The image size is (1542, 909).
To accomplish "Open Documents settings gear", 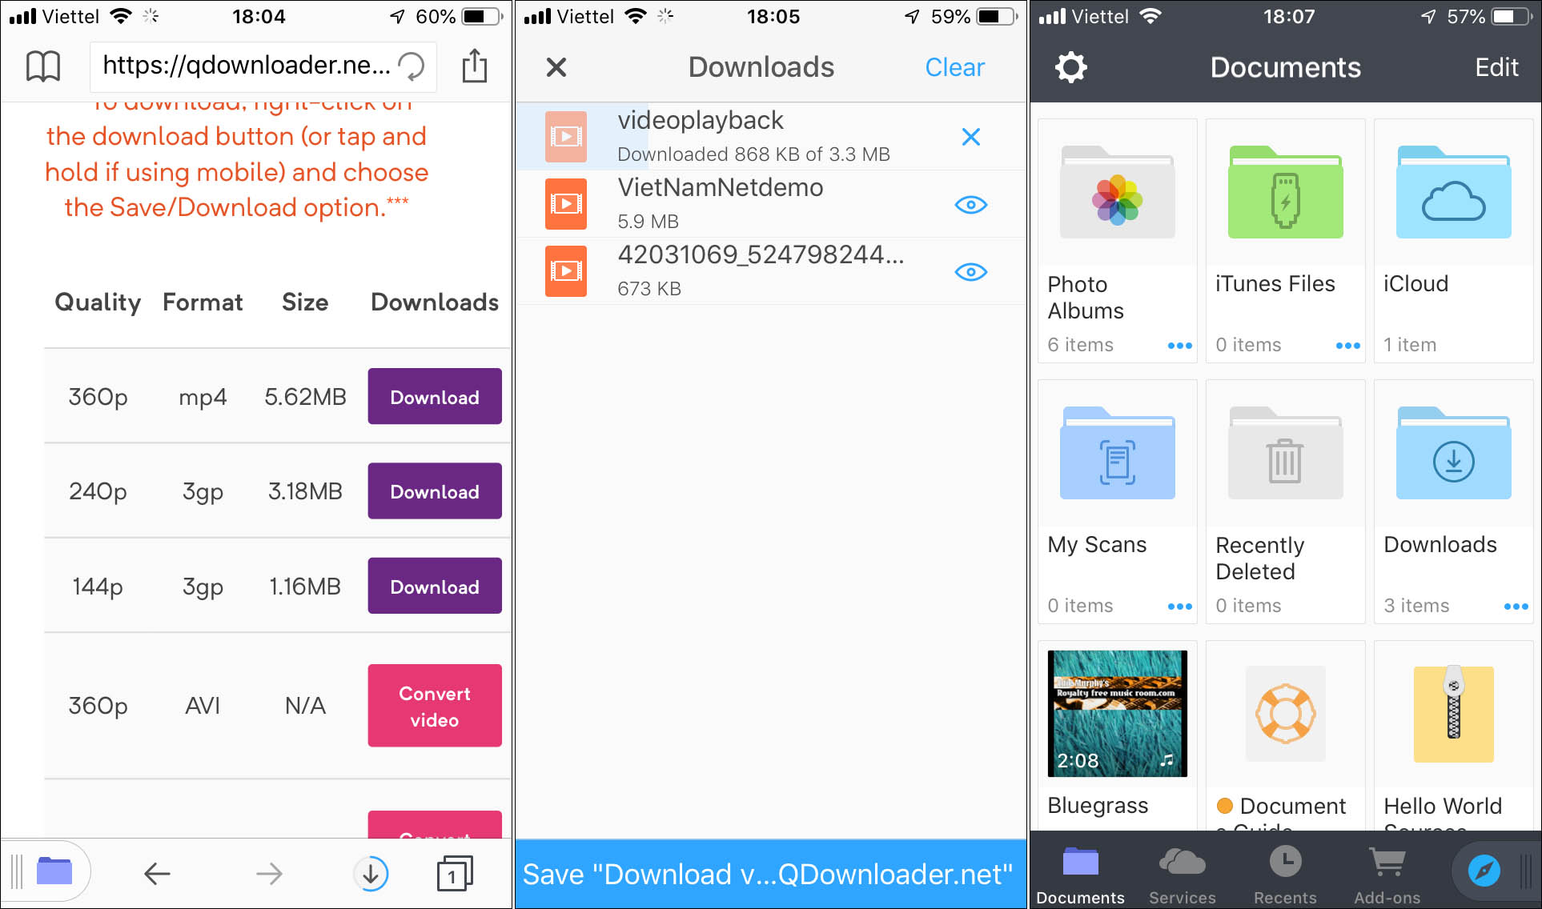I will tap(1071, 67).
